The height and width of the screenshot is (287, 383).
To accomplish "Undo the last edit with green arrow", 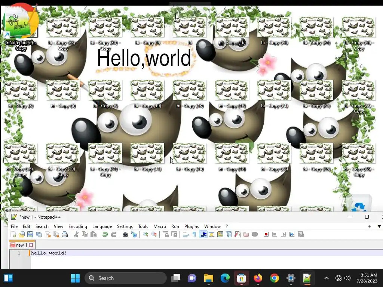I will (x=105, y=235).
